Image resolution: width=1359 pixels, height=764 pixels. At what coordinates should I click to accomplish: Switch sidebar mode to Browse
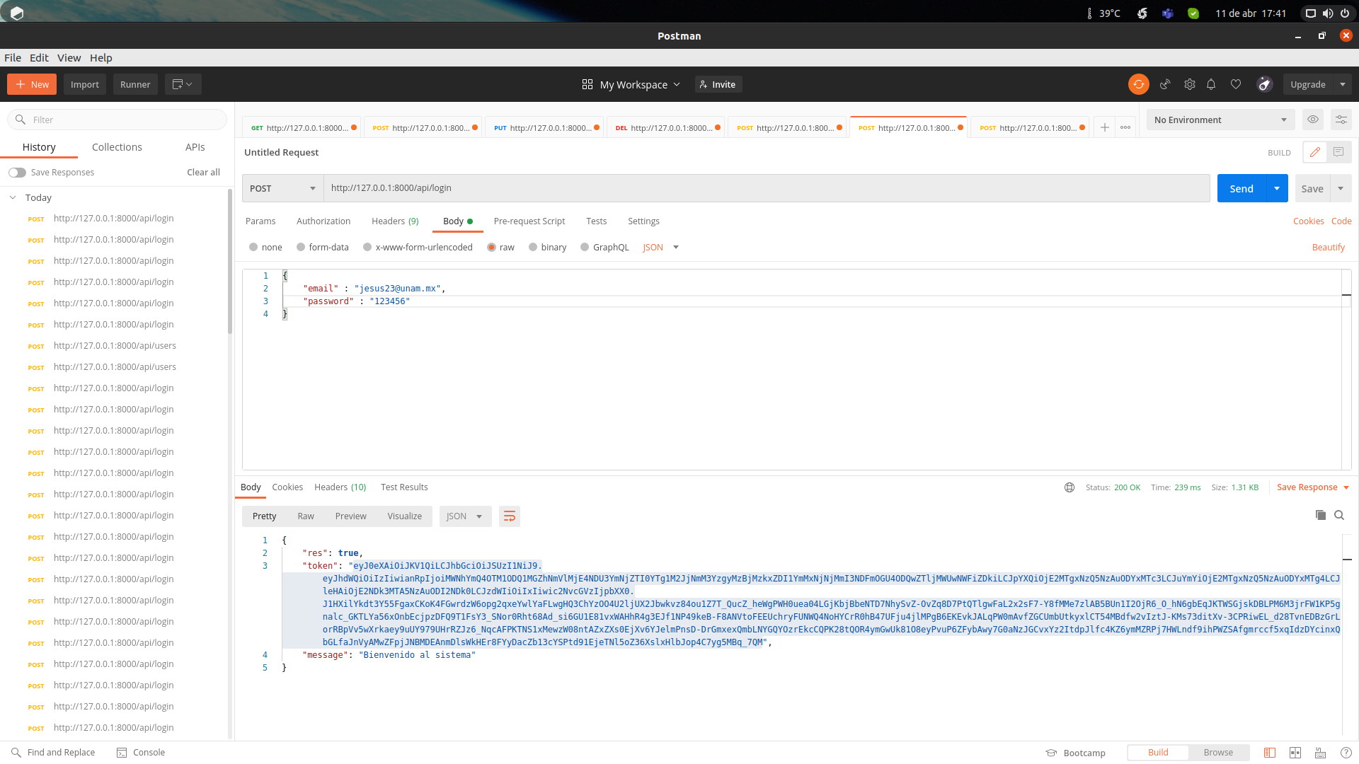[x=1218, y=752]
